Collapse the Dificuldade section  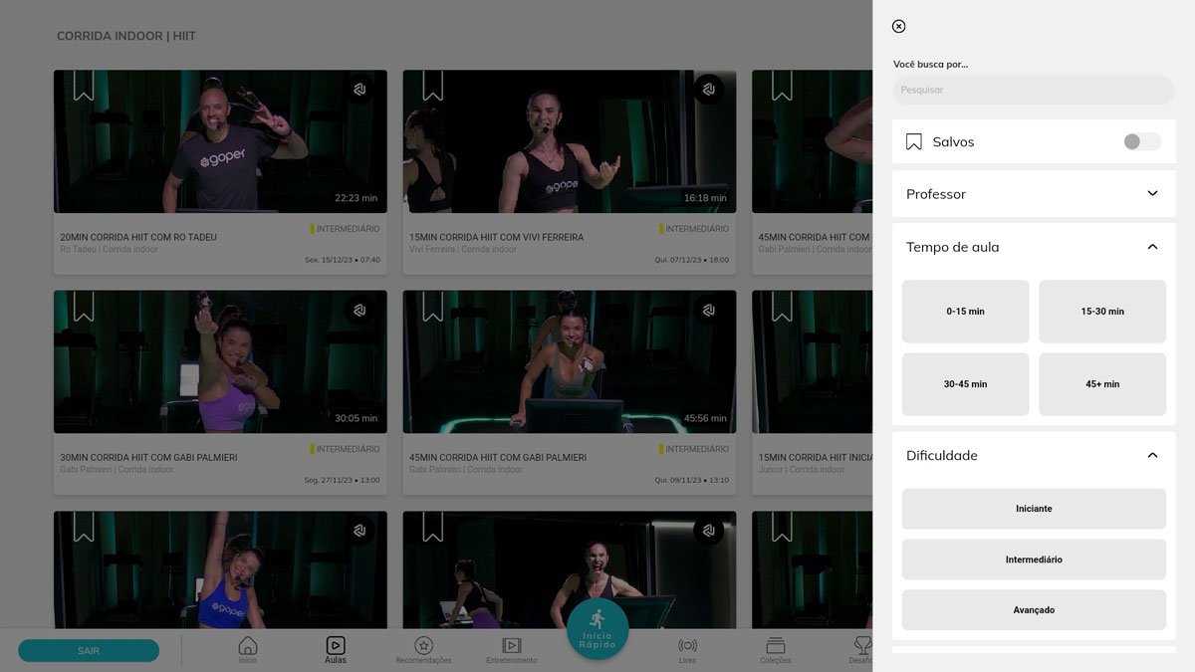pos(1152,456)
